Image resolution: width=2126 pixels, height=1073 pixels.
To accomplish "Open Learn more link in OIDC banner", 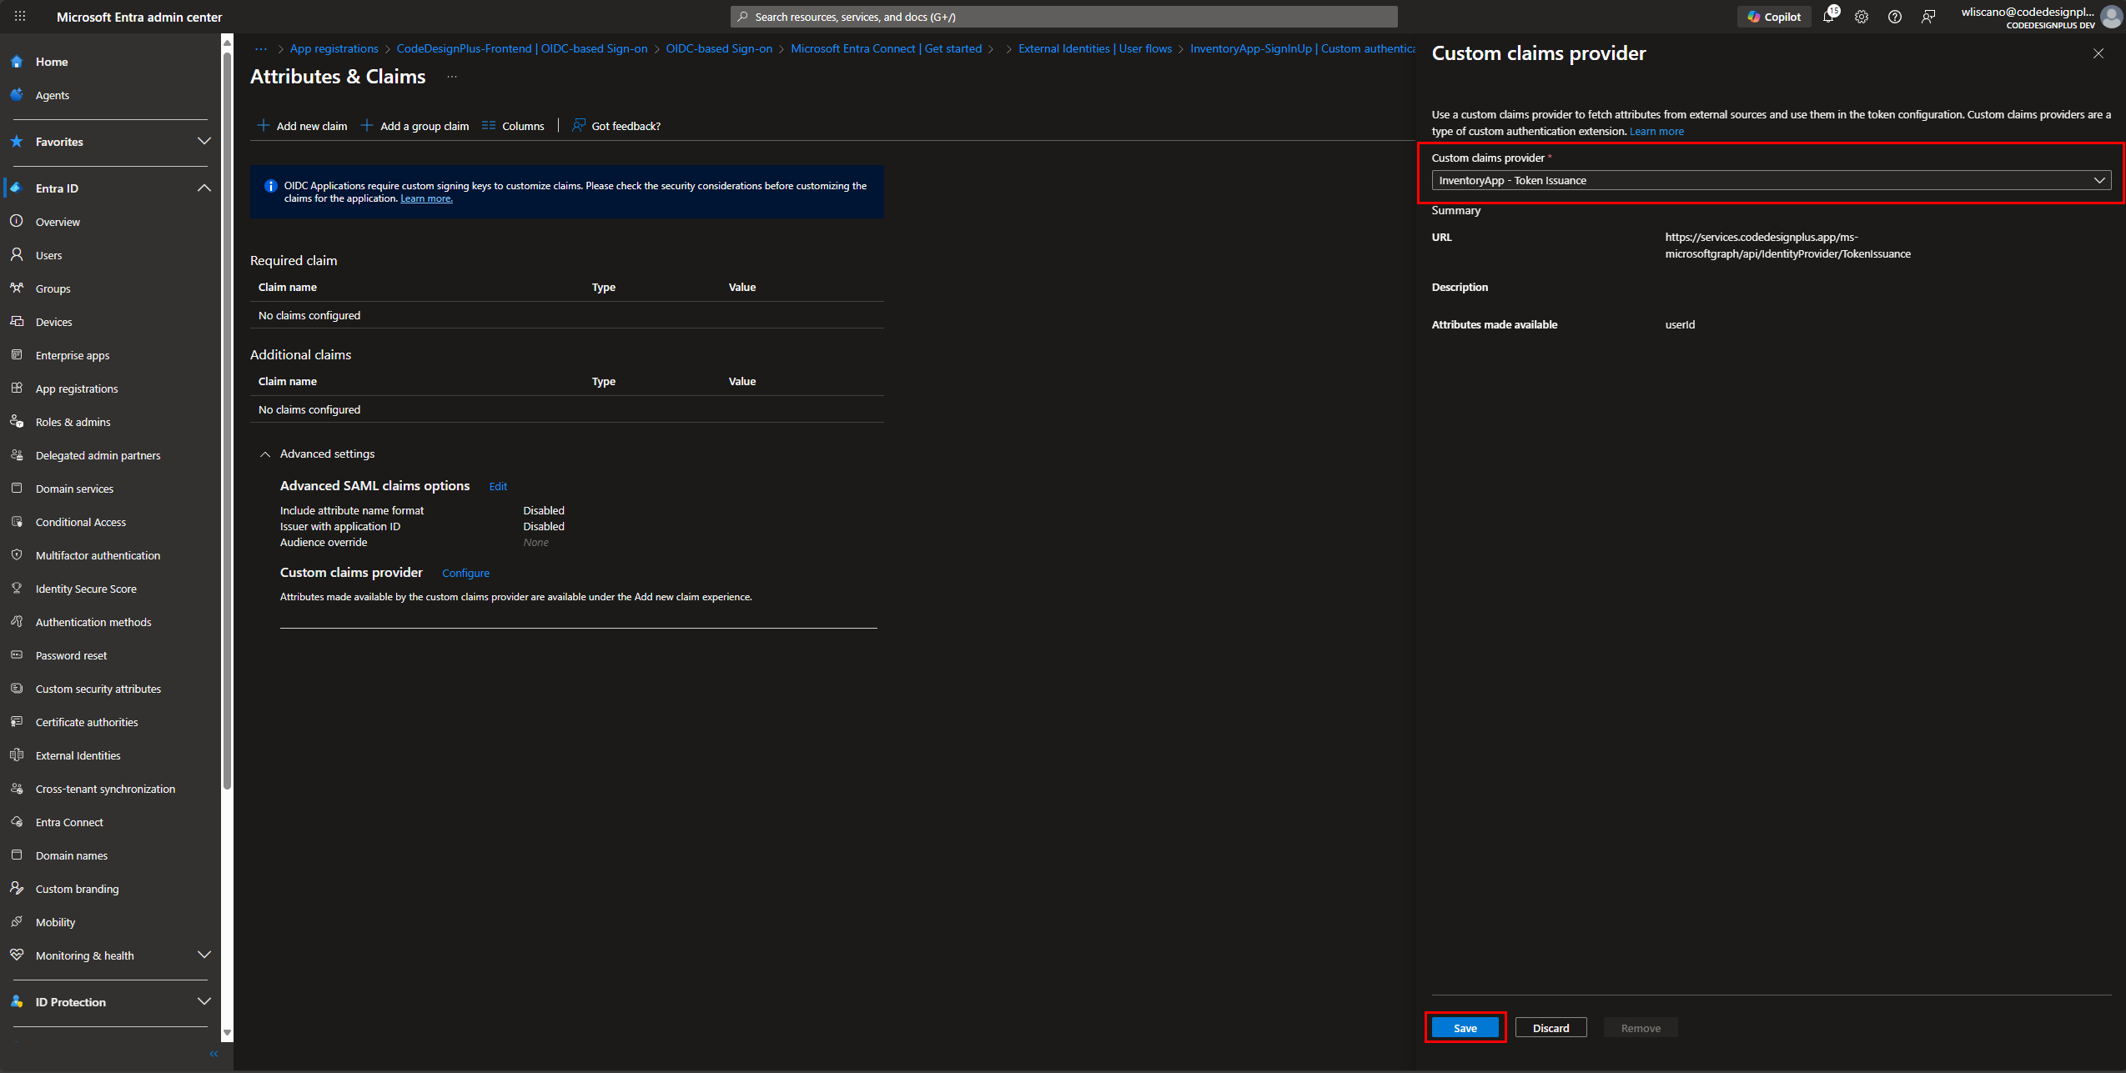I will (426, 198).
